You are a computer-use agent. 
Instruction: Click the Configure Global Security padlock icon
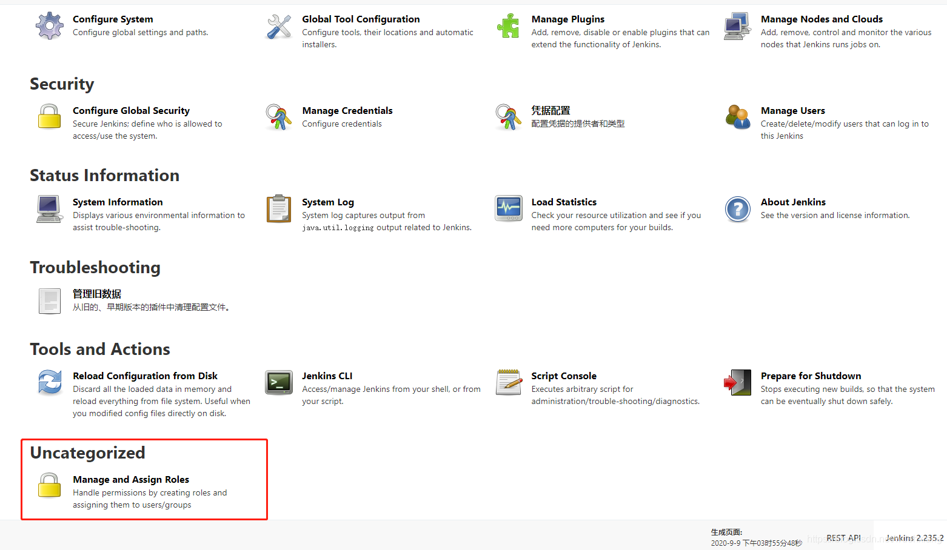49,116
